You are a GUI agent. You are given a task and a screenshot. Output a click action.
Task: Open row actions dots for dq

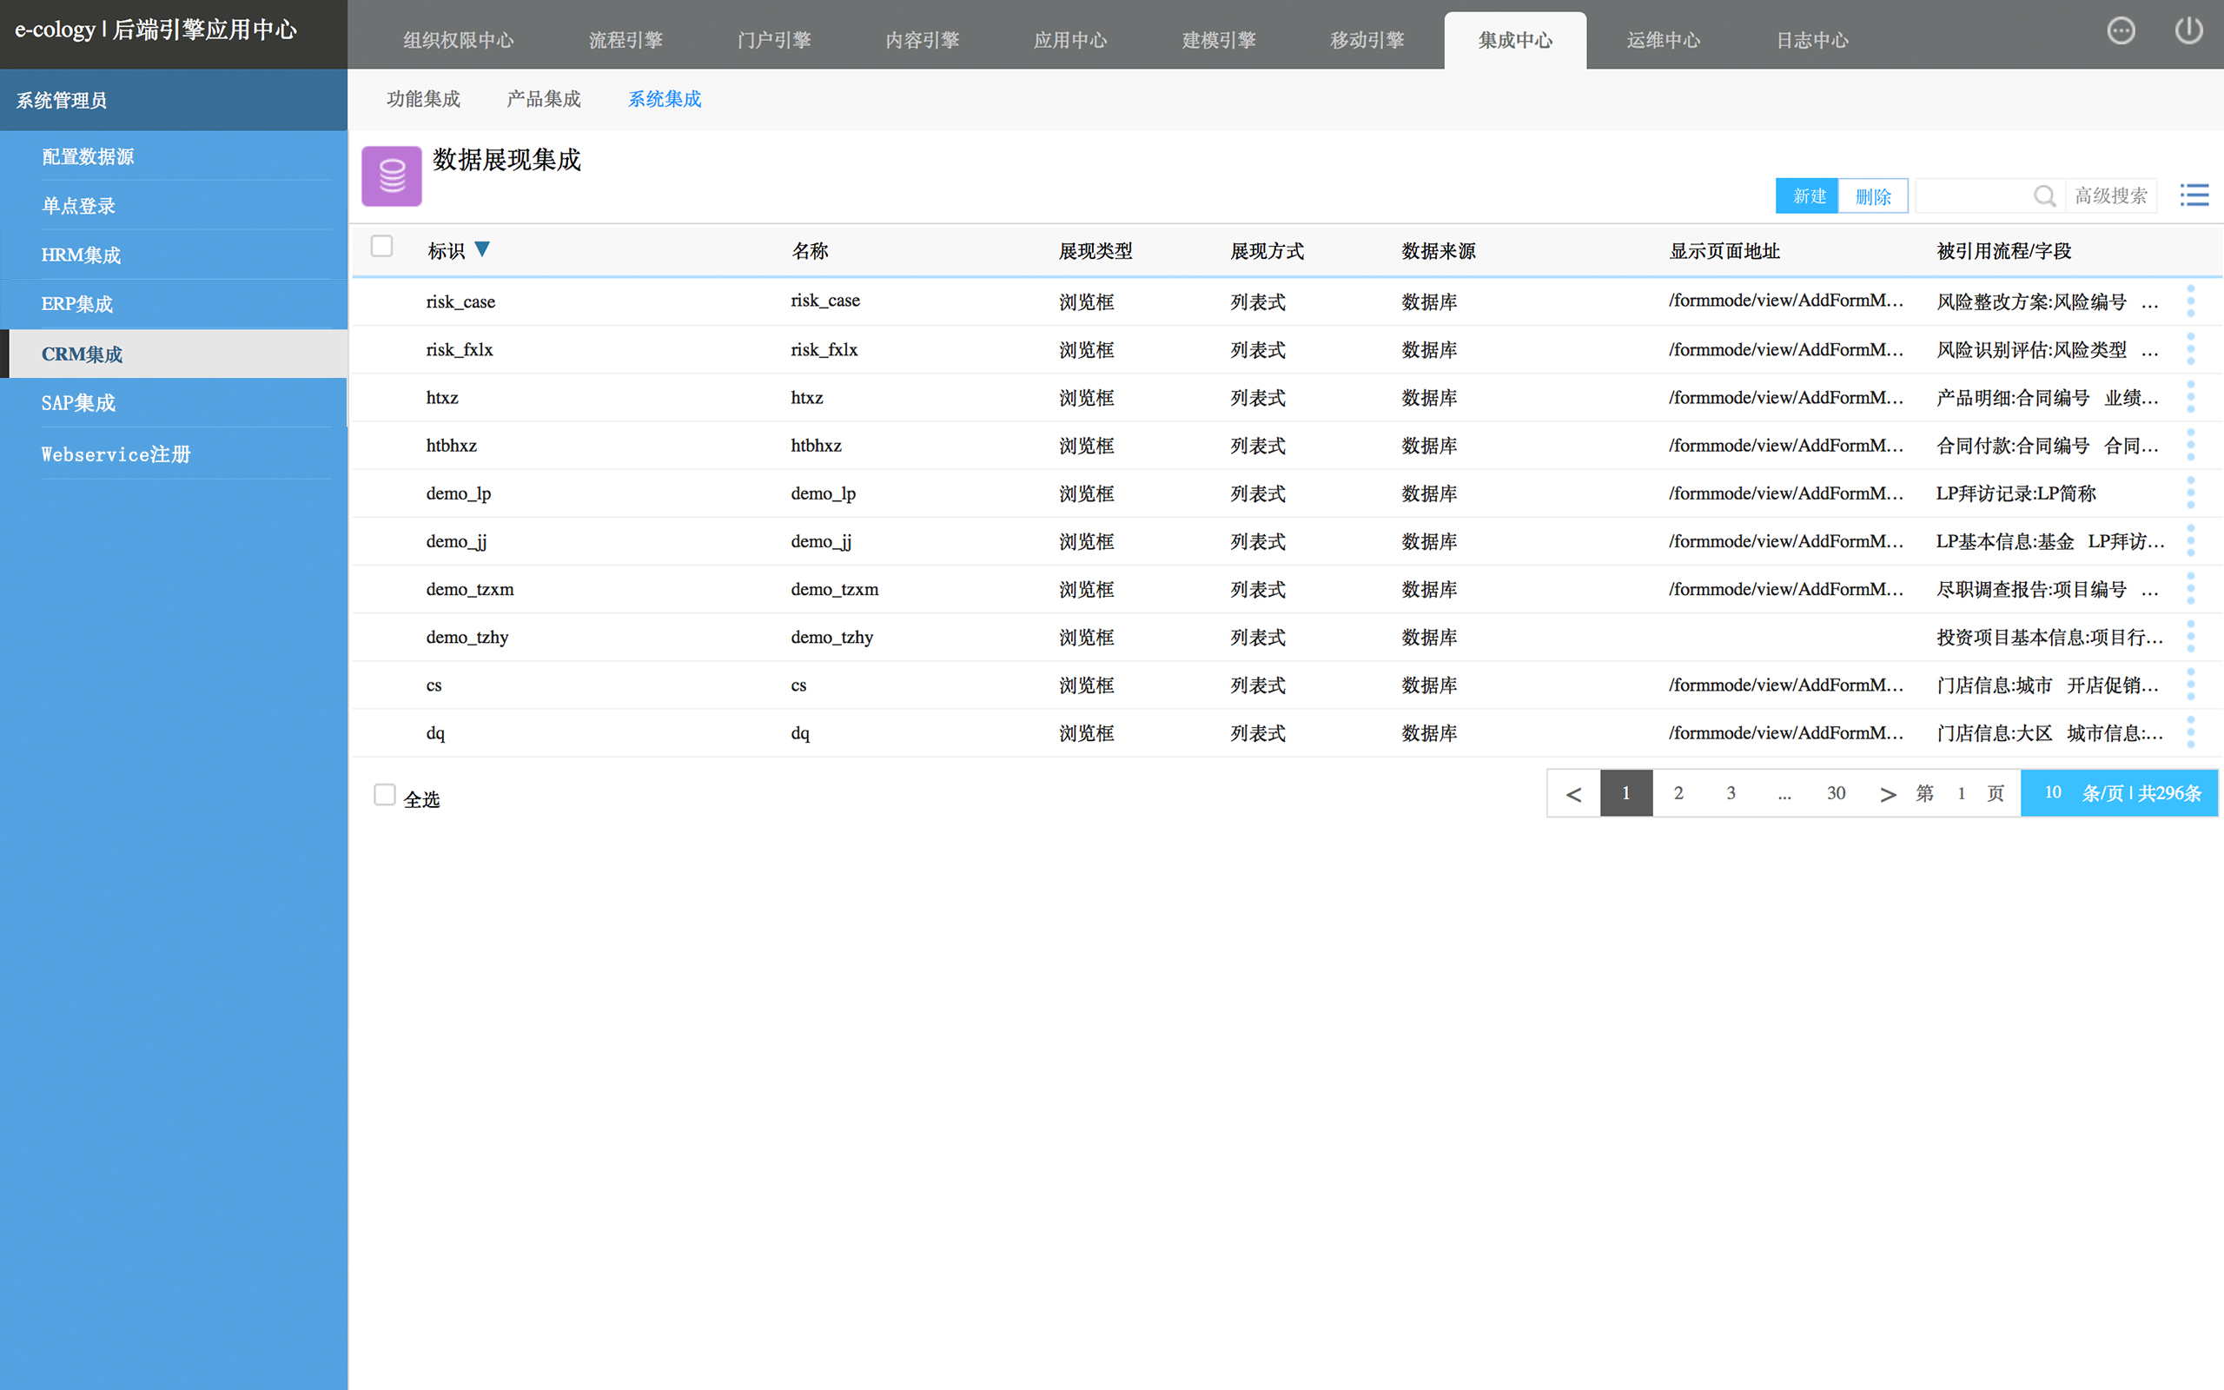click(2190, 732)
